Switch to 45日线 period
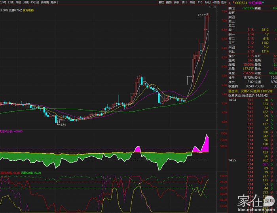 pos(35,2)
